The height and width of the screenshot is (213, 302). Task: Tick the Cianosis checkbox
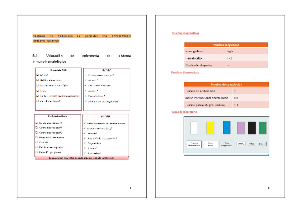[x=37, y=143]
